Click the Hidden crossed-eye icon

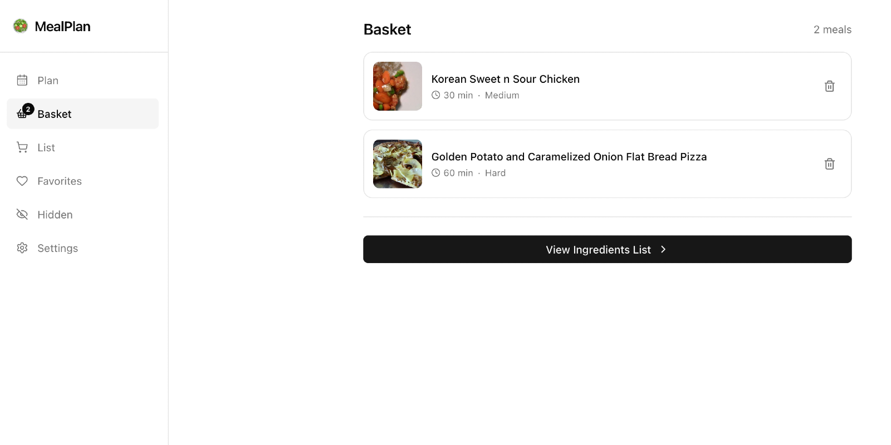pos(22,214)
